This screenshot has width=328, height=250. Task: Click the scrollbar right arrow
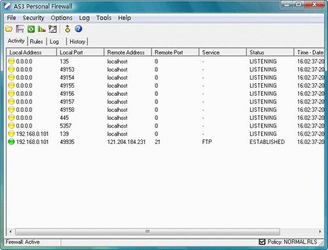[320, 232]
